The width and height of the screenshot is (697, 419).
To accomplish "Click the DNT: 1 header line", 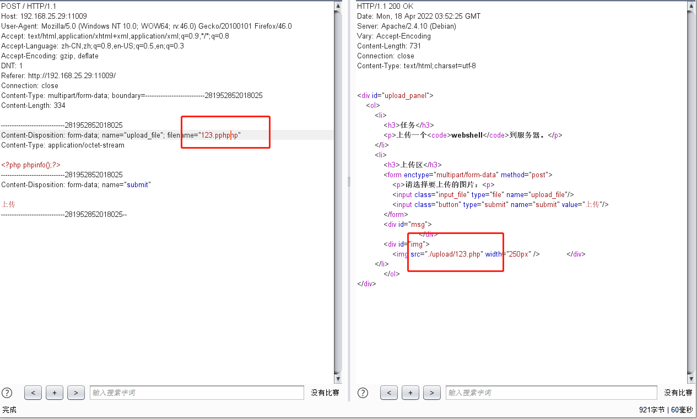I will point(12,66).
